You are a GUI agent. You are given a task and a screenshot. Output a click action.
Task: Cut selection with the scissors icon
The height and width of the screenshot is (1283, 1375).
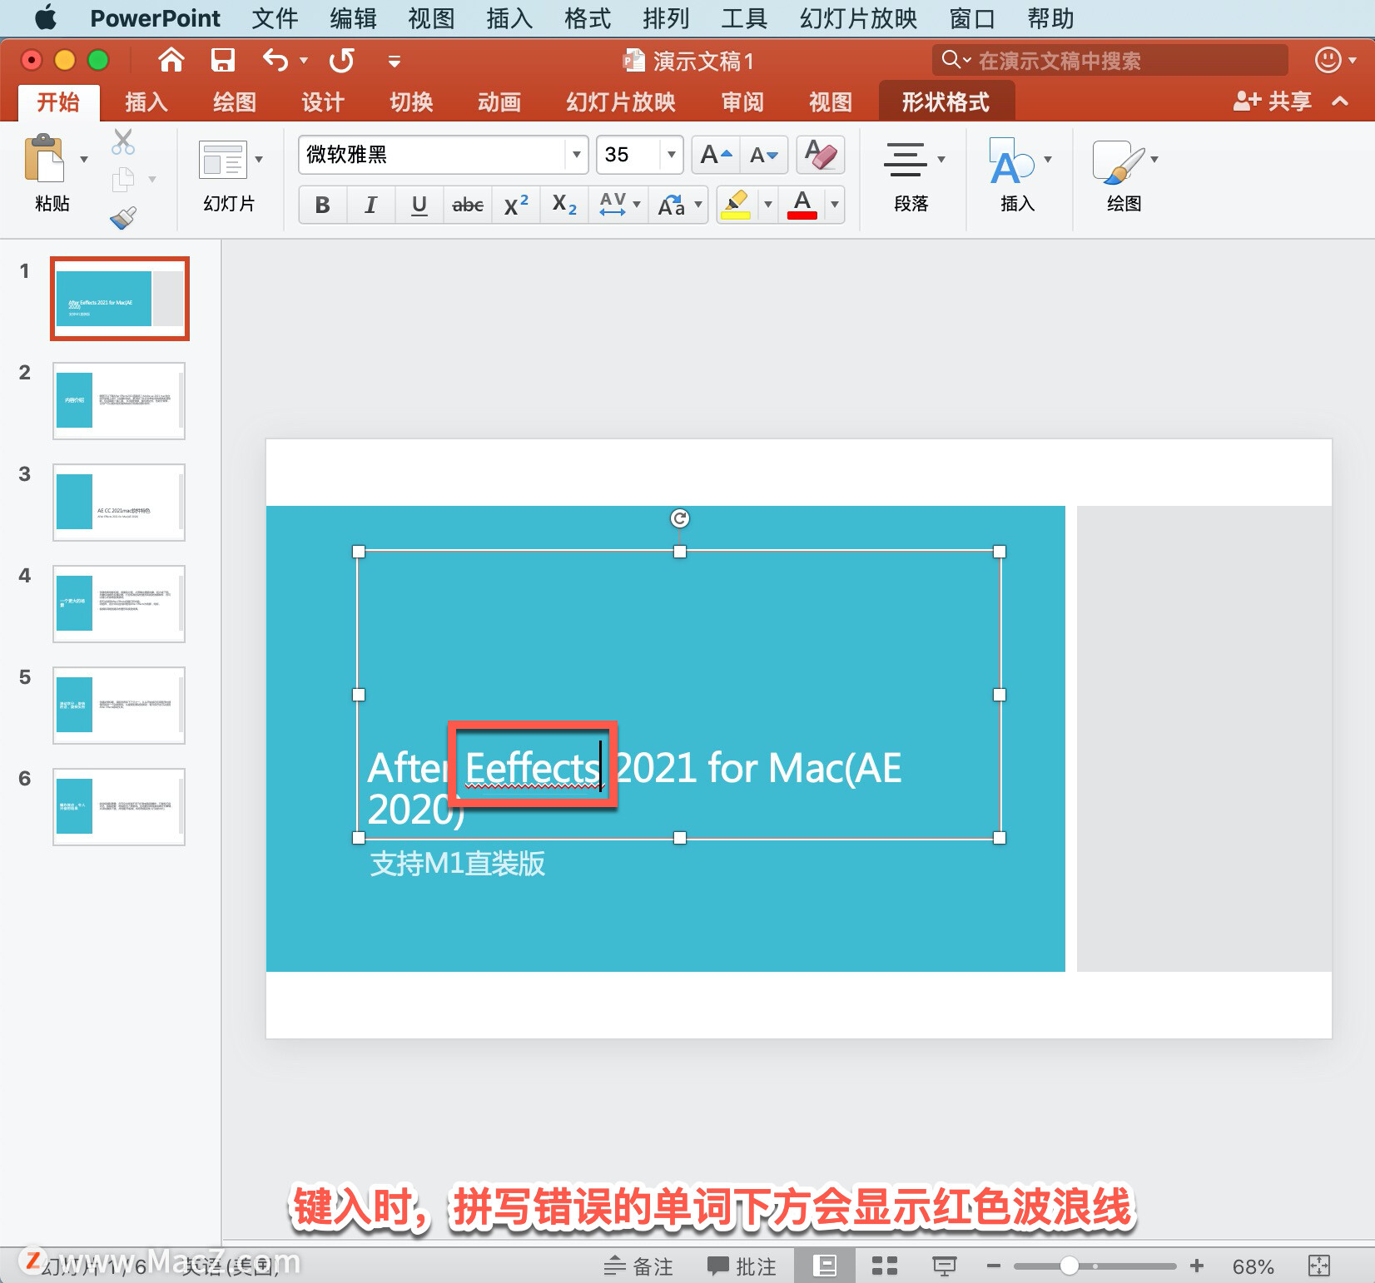coord(123,142)
